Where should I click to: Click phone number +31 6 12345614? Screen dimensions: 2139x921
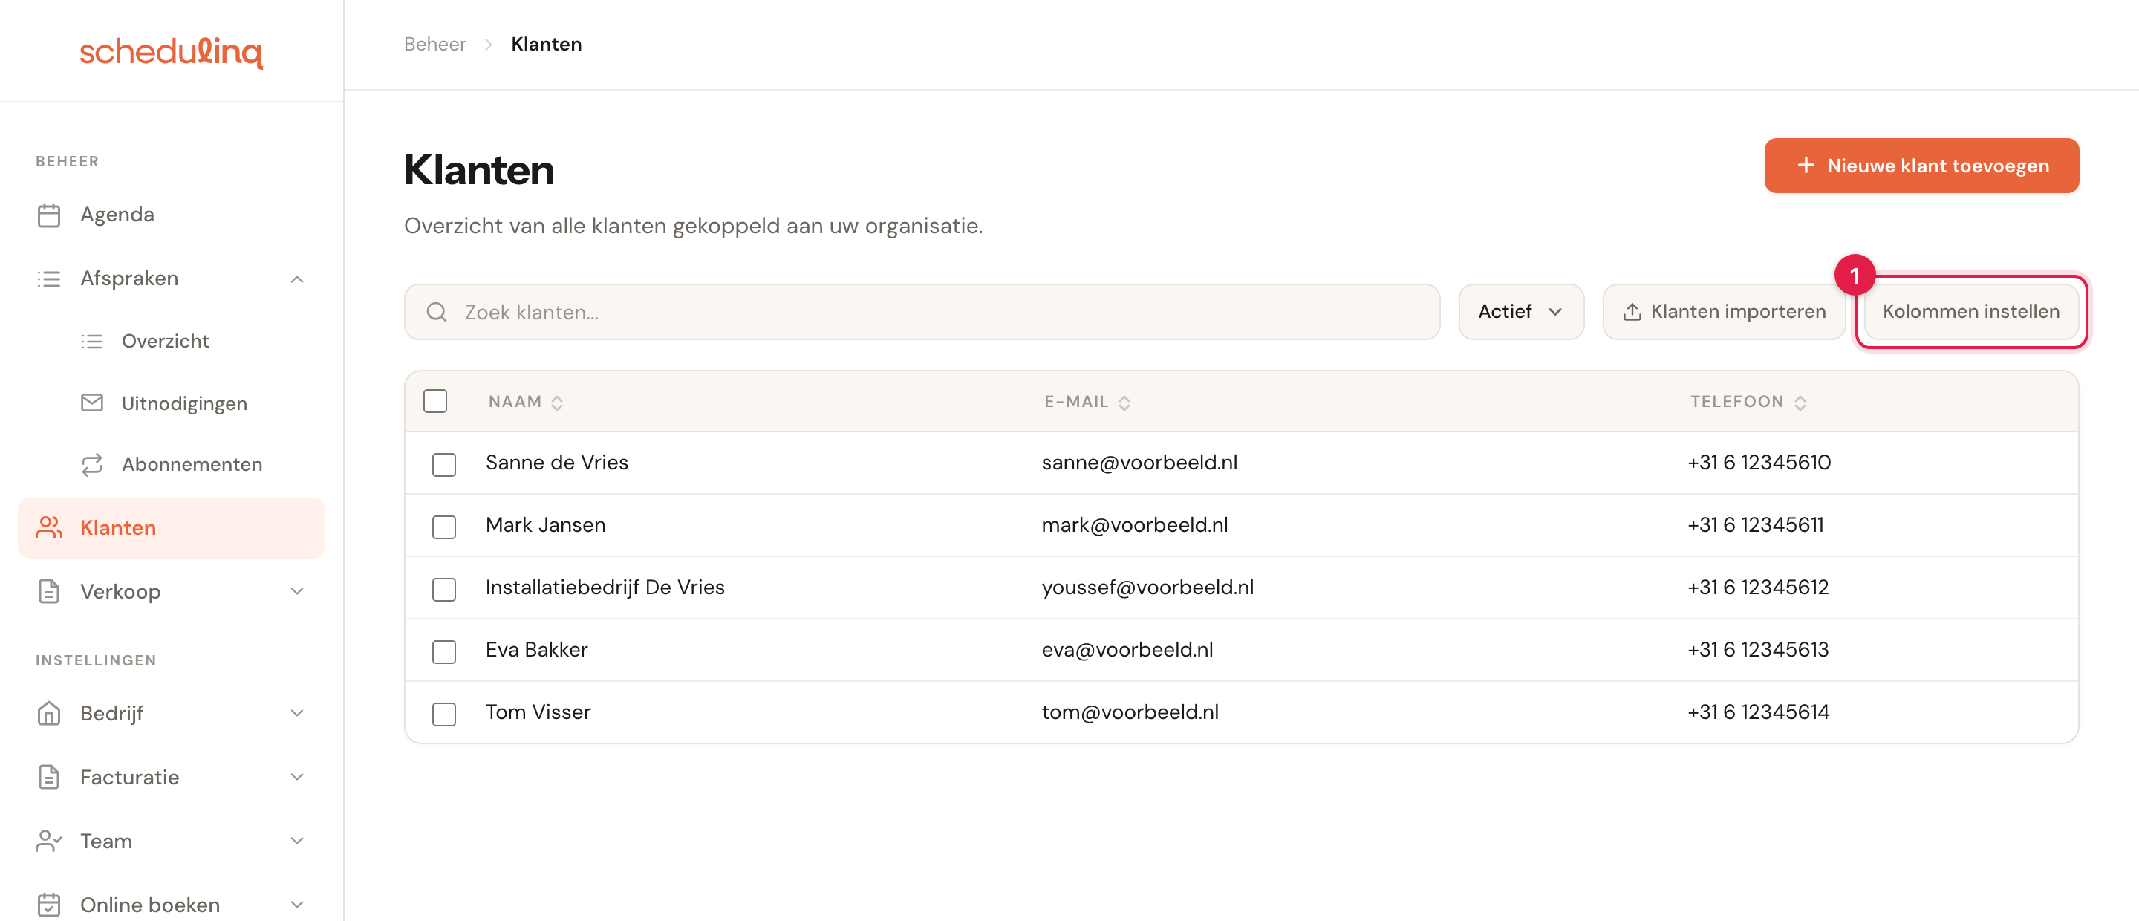1758,712
